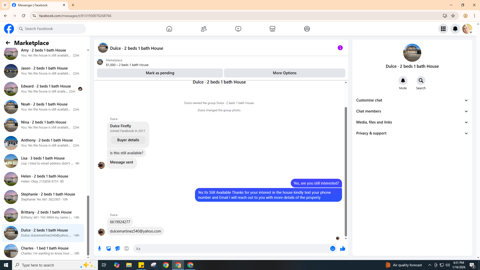Open the Facebook Marketplace store icon

272,29
